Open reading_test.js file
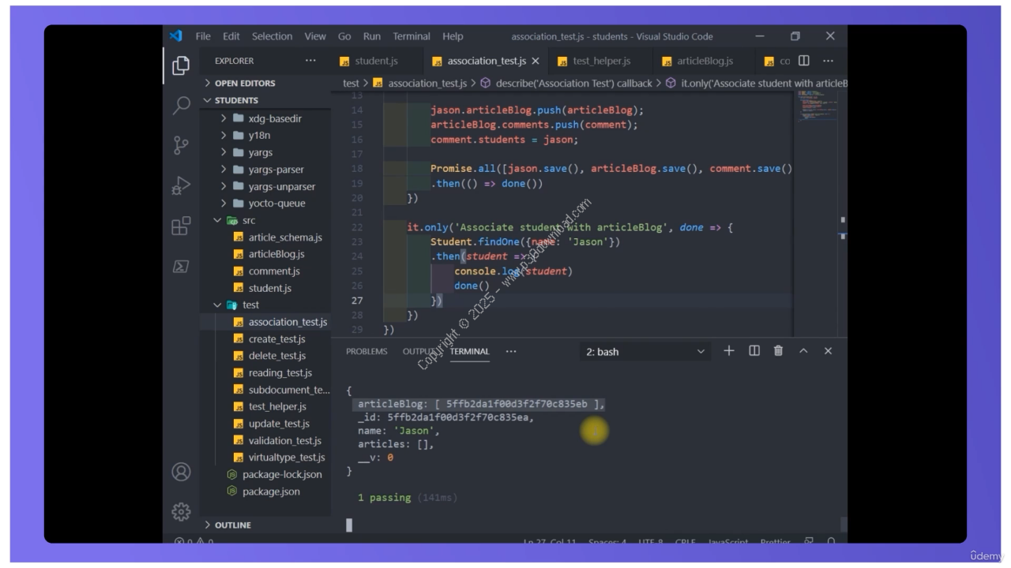This screenshot has height=568, width=1011. [265, 372]
